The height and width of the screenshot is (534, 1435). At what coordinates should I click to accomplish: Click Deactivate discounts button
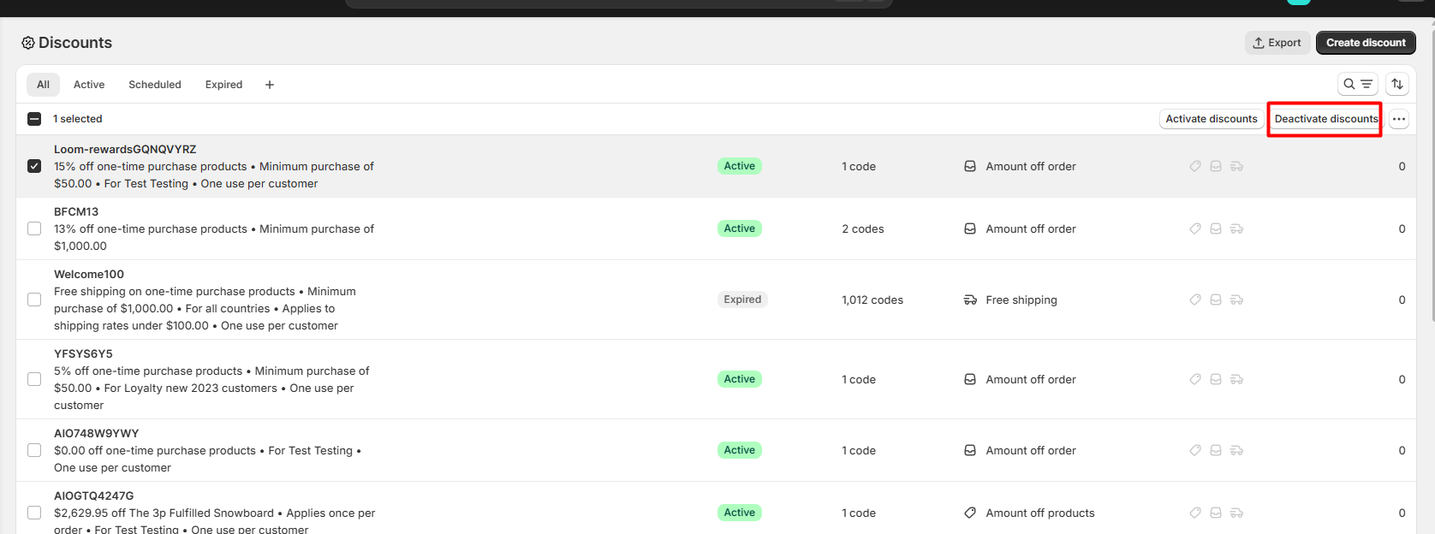pos(1325,119)
